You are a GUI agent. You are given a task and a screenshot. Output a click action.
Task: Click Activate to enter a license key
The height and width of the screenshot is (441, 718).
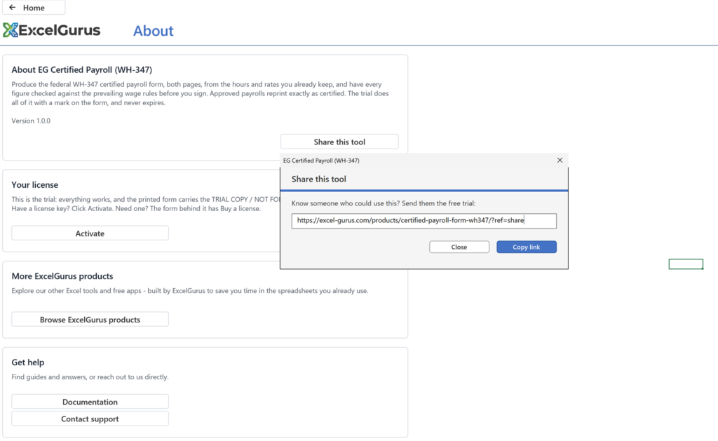(90, 233)
